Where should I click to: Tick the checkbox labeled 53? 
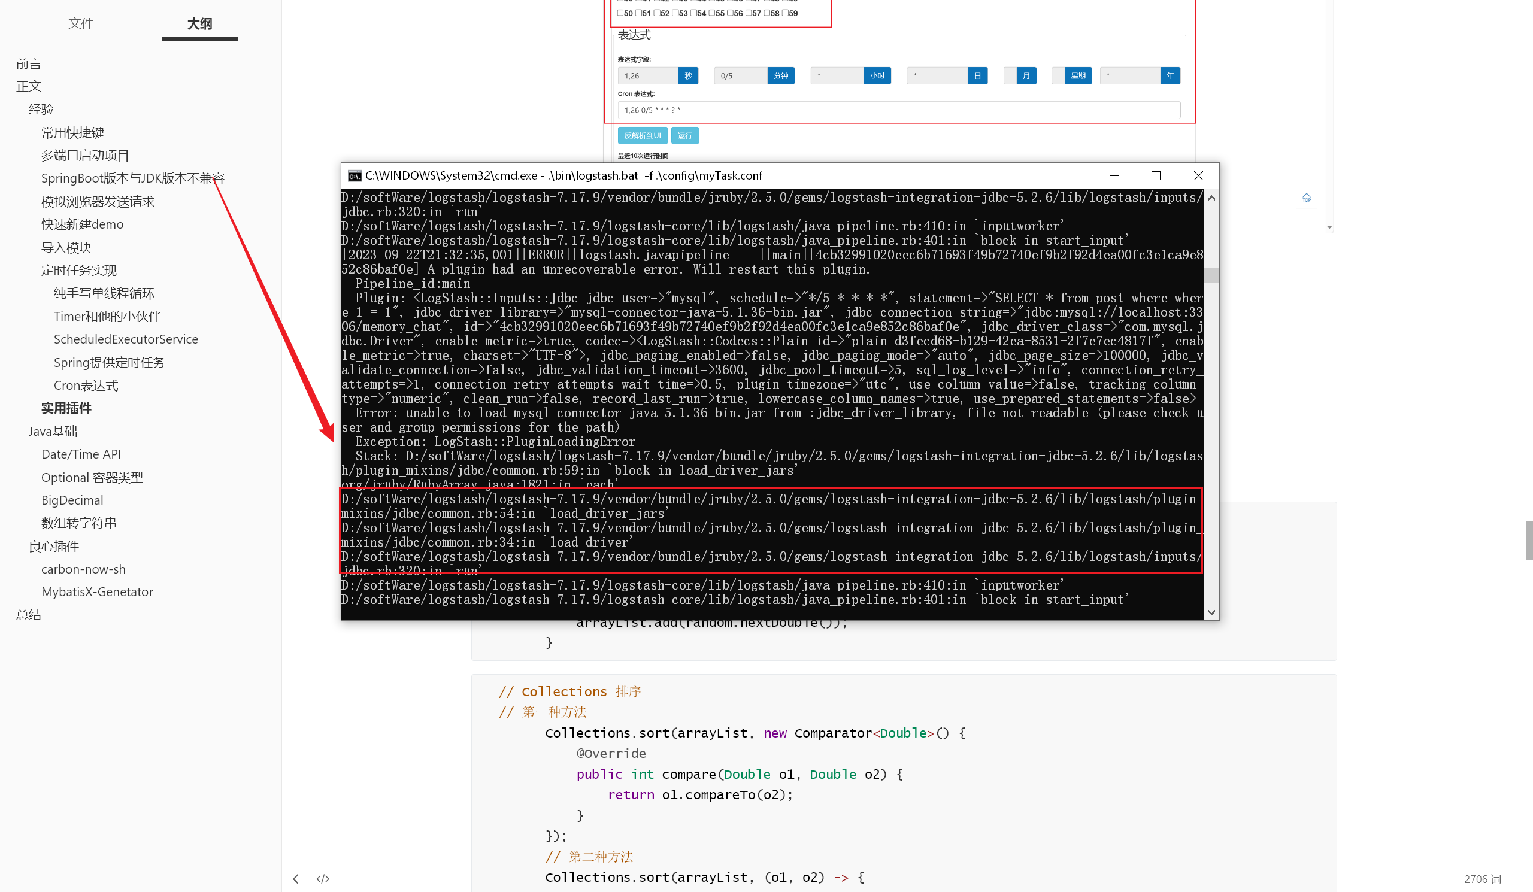click(675, 13)
